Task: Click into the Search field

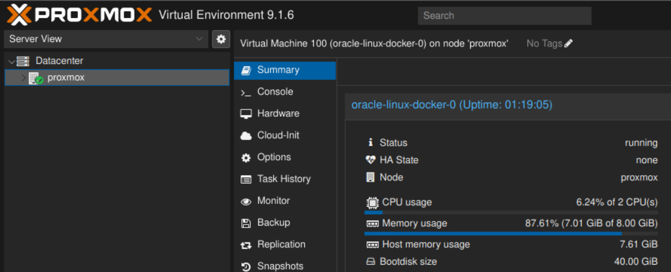Action: [x=504, y=16]
